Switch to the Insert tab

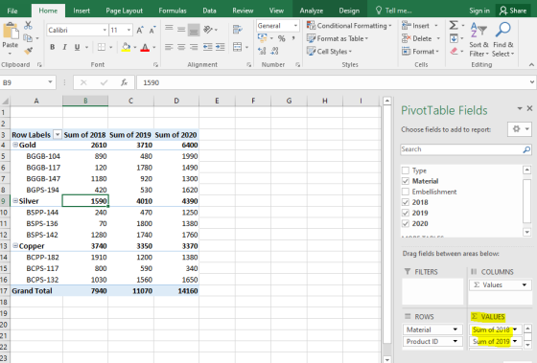pyautogui.click(x=82, y=11)
